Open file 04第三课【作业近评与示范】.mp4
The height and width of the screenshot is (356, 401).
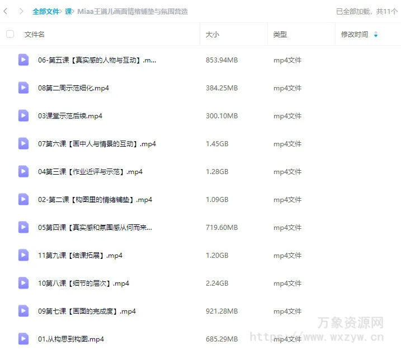tap(90, 172)
